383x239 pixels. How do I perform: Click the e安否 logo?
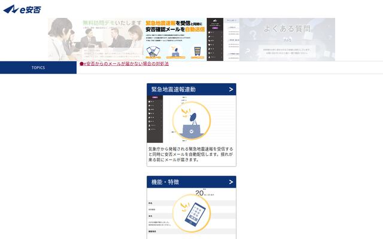(22, 10)
